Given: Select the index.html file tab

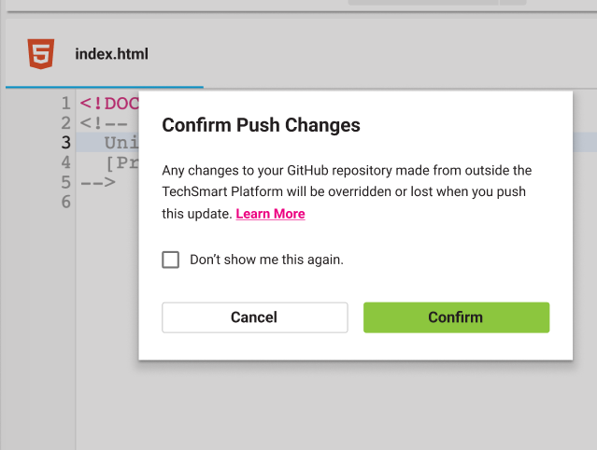Looking at the screenshot, I should (x=105, y=54).
